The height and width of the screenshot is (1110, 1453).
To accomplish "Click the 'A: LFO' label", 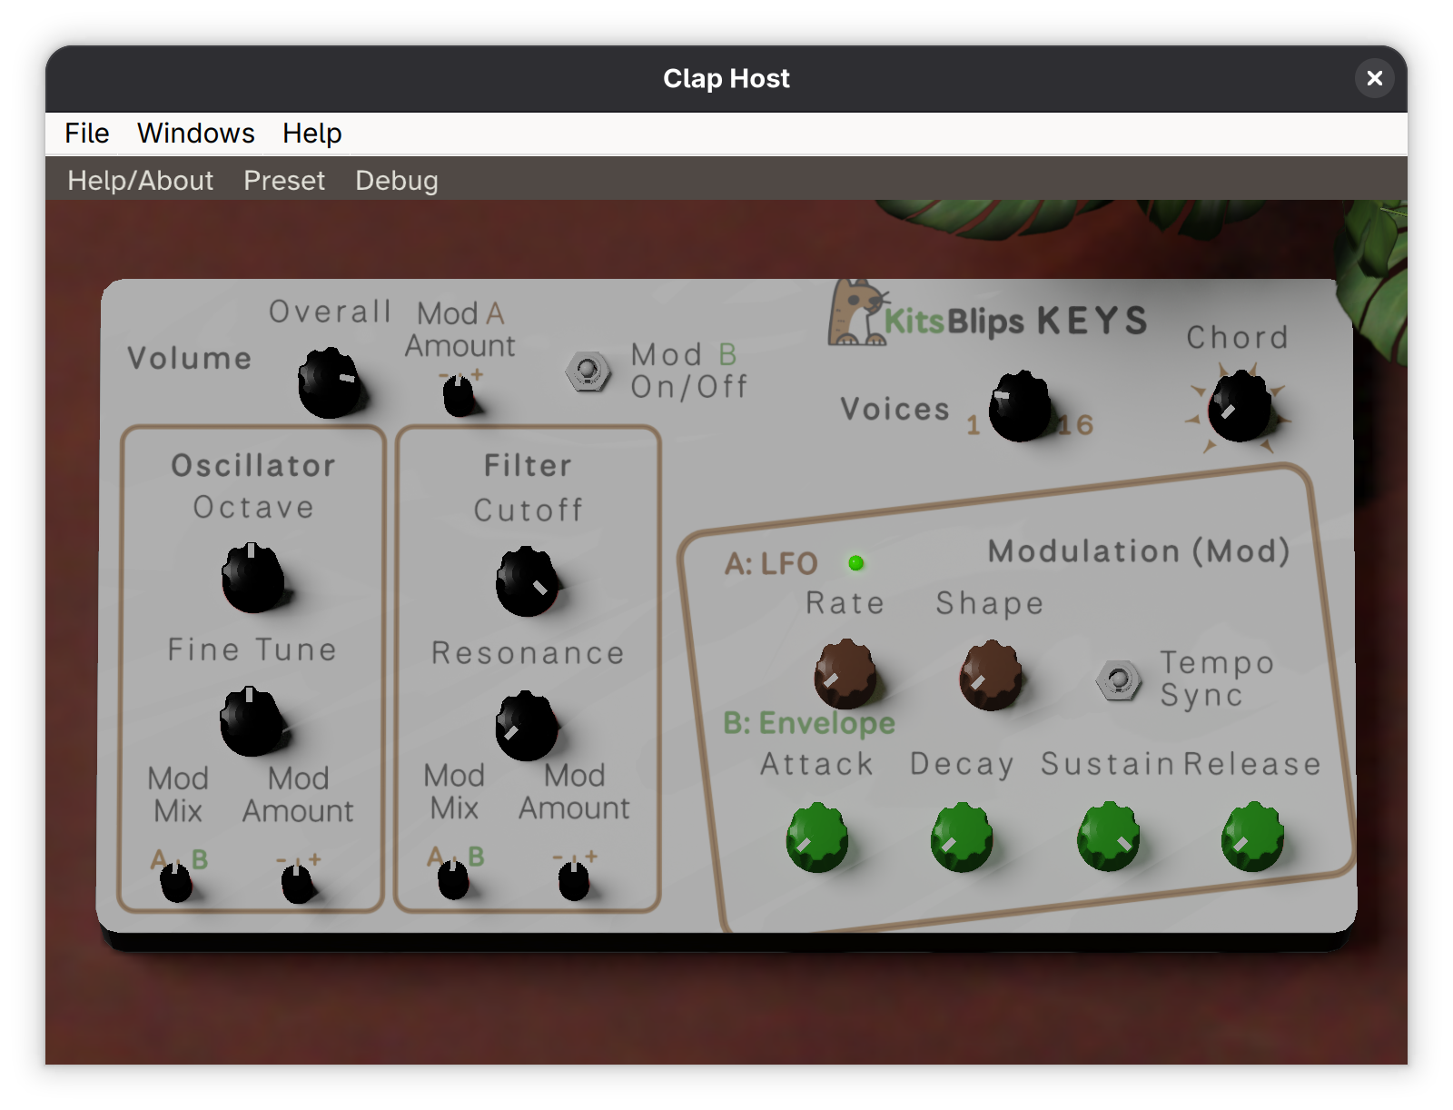I will tap(771, 564).
